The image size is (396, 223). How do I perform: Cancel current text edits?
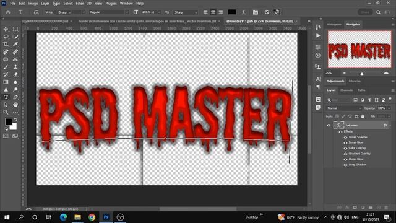(267, 12)
